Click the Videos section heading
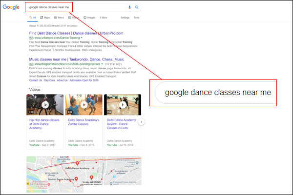 tap(35, 90)
